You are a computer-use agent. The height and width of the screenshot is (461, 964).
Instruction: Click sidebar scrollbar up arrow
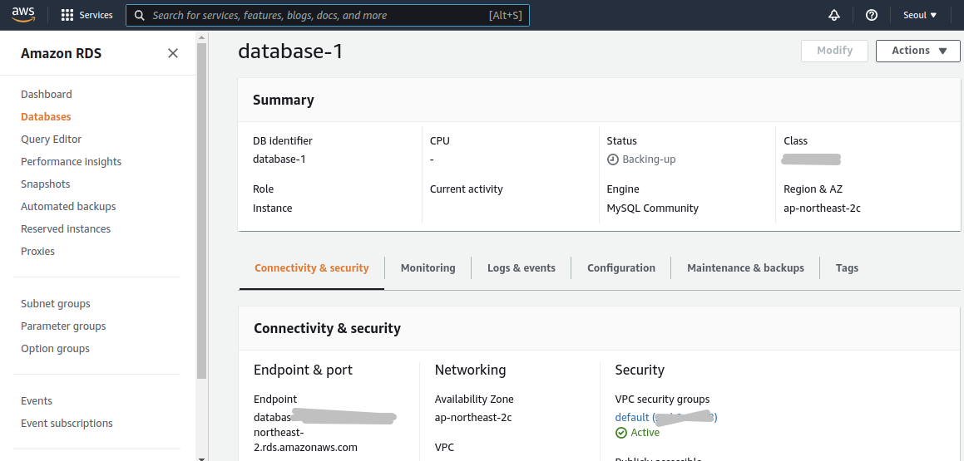[x=201, y=37]
